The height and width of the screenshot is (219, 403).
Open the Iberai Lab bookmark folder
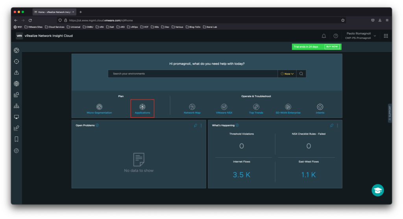pyautogui.click(x=210, y=27)
